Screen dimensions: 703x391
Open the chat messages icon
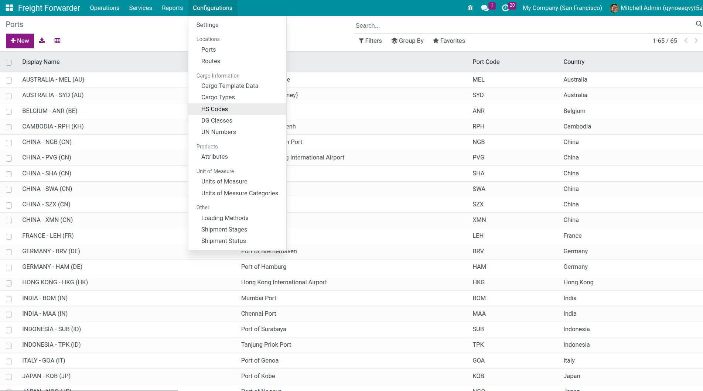point(485,8)
